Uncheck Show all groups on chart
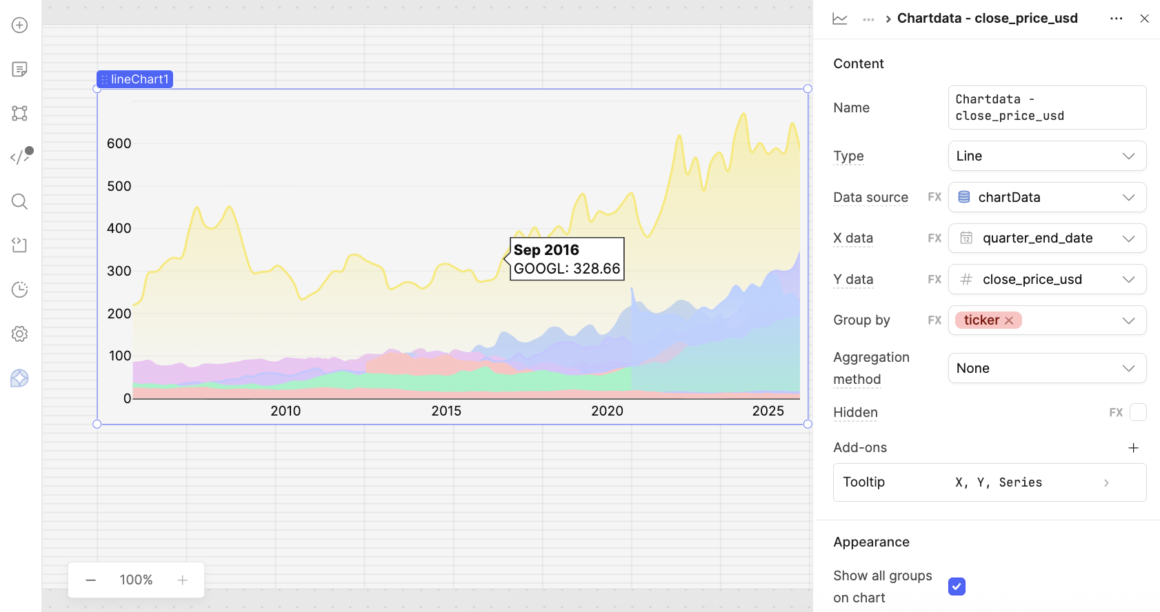Viewport: 1160px width, 612px height. click(x=957, y=586)
